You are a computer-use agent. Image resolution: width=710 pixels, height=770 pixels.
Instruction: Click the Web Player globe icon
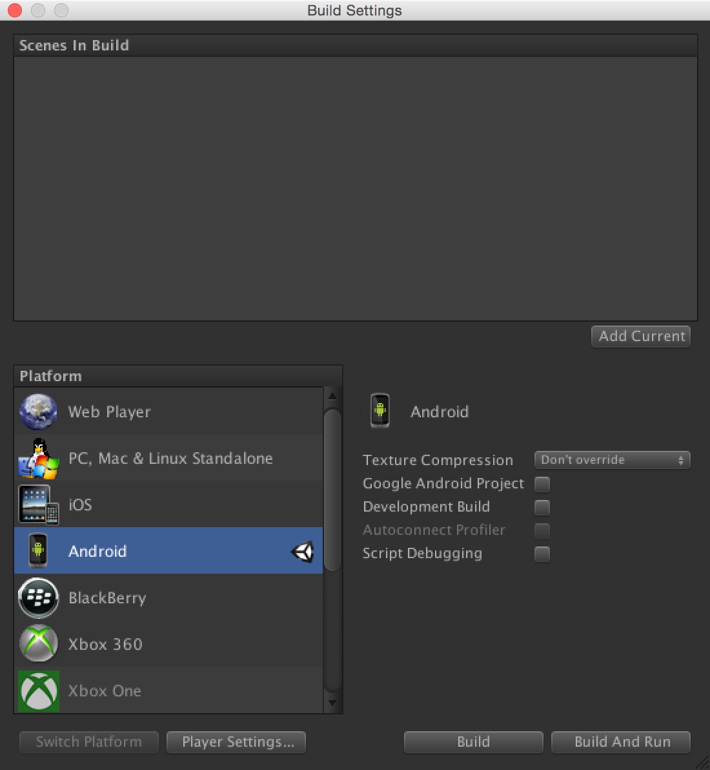[x=38, y=411]
